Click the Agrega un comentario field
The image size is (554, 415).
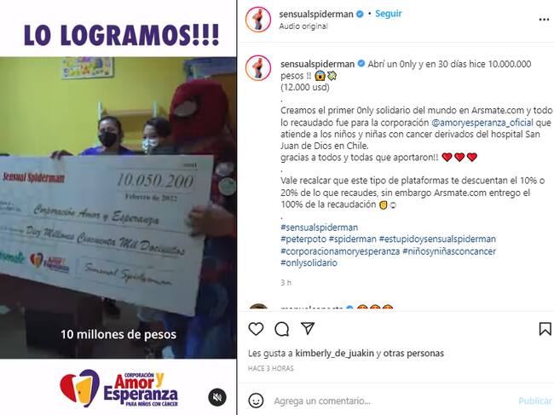tap(392, 401)
